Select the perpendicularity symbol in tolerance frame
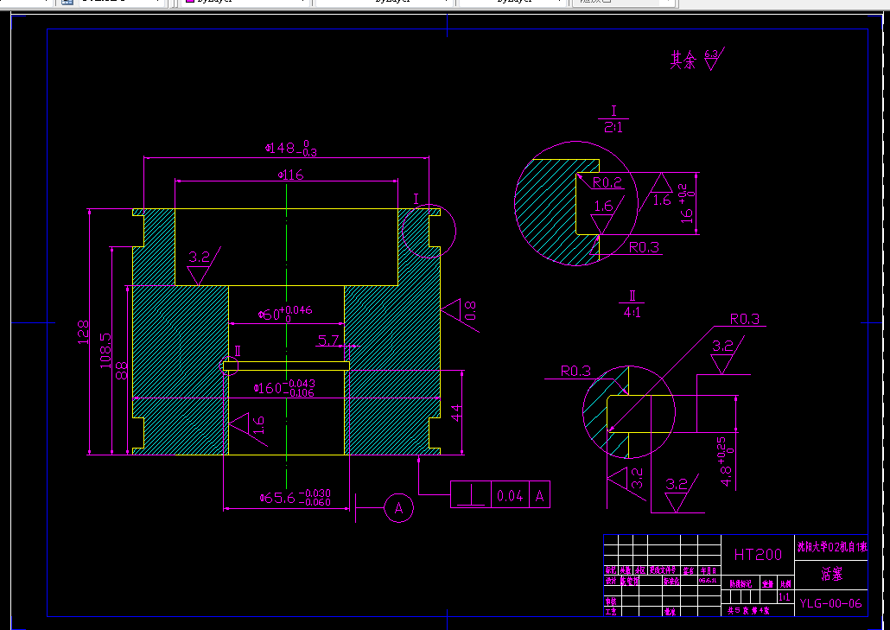 [471, 495]
